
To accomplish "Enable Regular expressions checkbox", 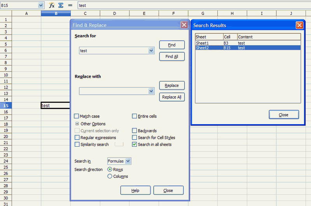I will click(77, 138).
